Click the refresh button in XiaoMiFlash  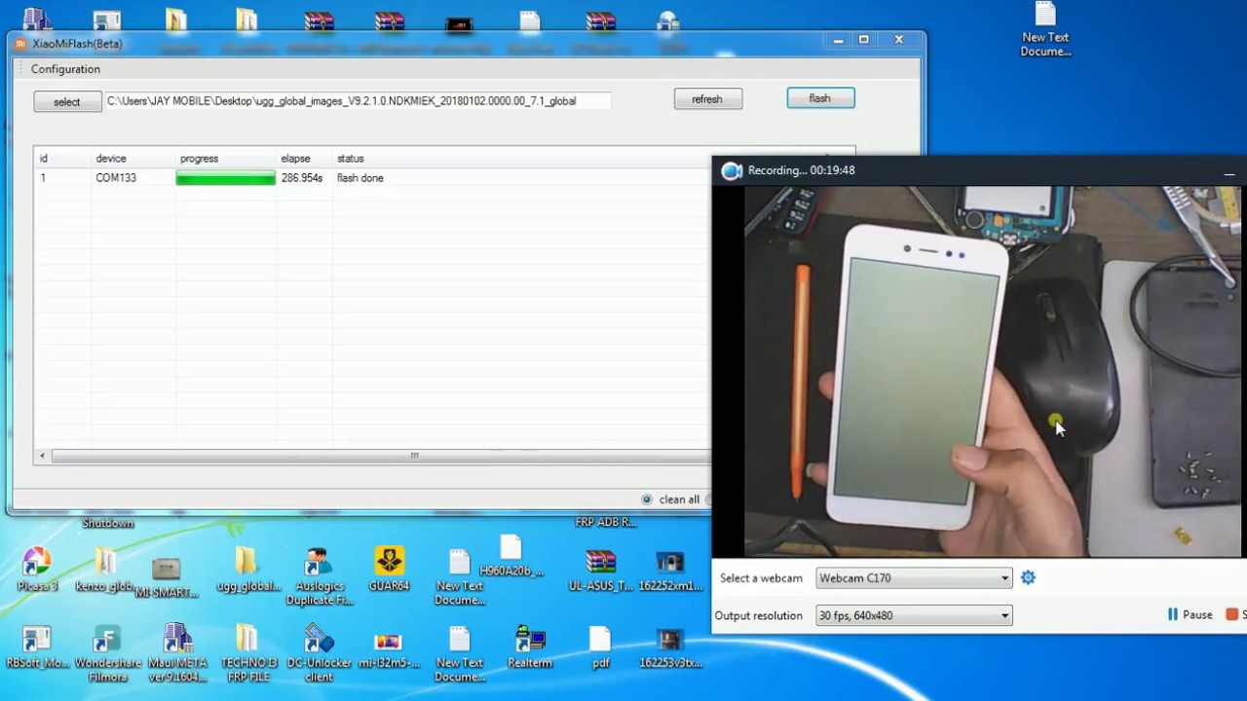707,98
